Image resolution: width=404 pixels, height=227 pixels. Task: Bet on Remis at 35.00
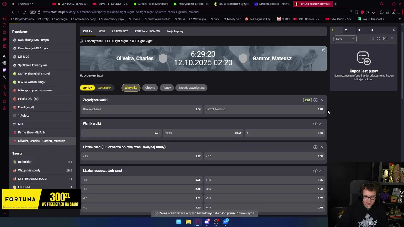click(x=203, y=133)
